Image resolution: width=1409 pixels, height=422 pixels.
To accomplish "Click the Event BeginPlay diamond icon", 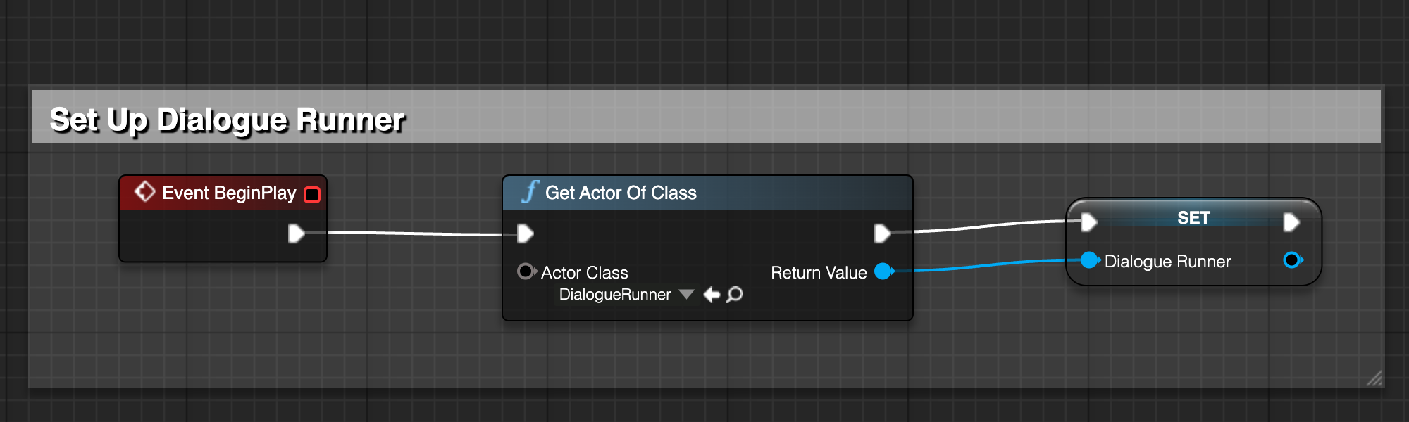I will coord(144,192).
